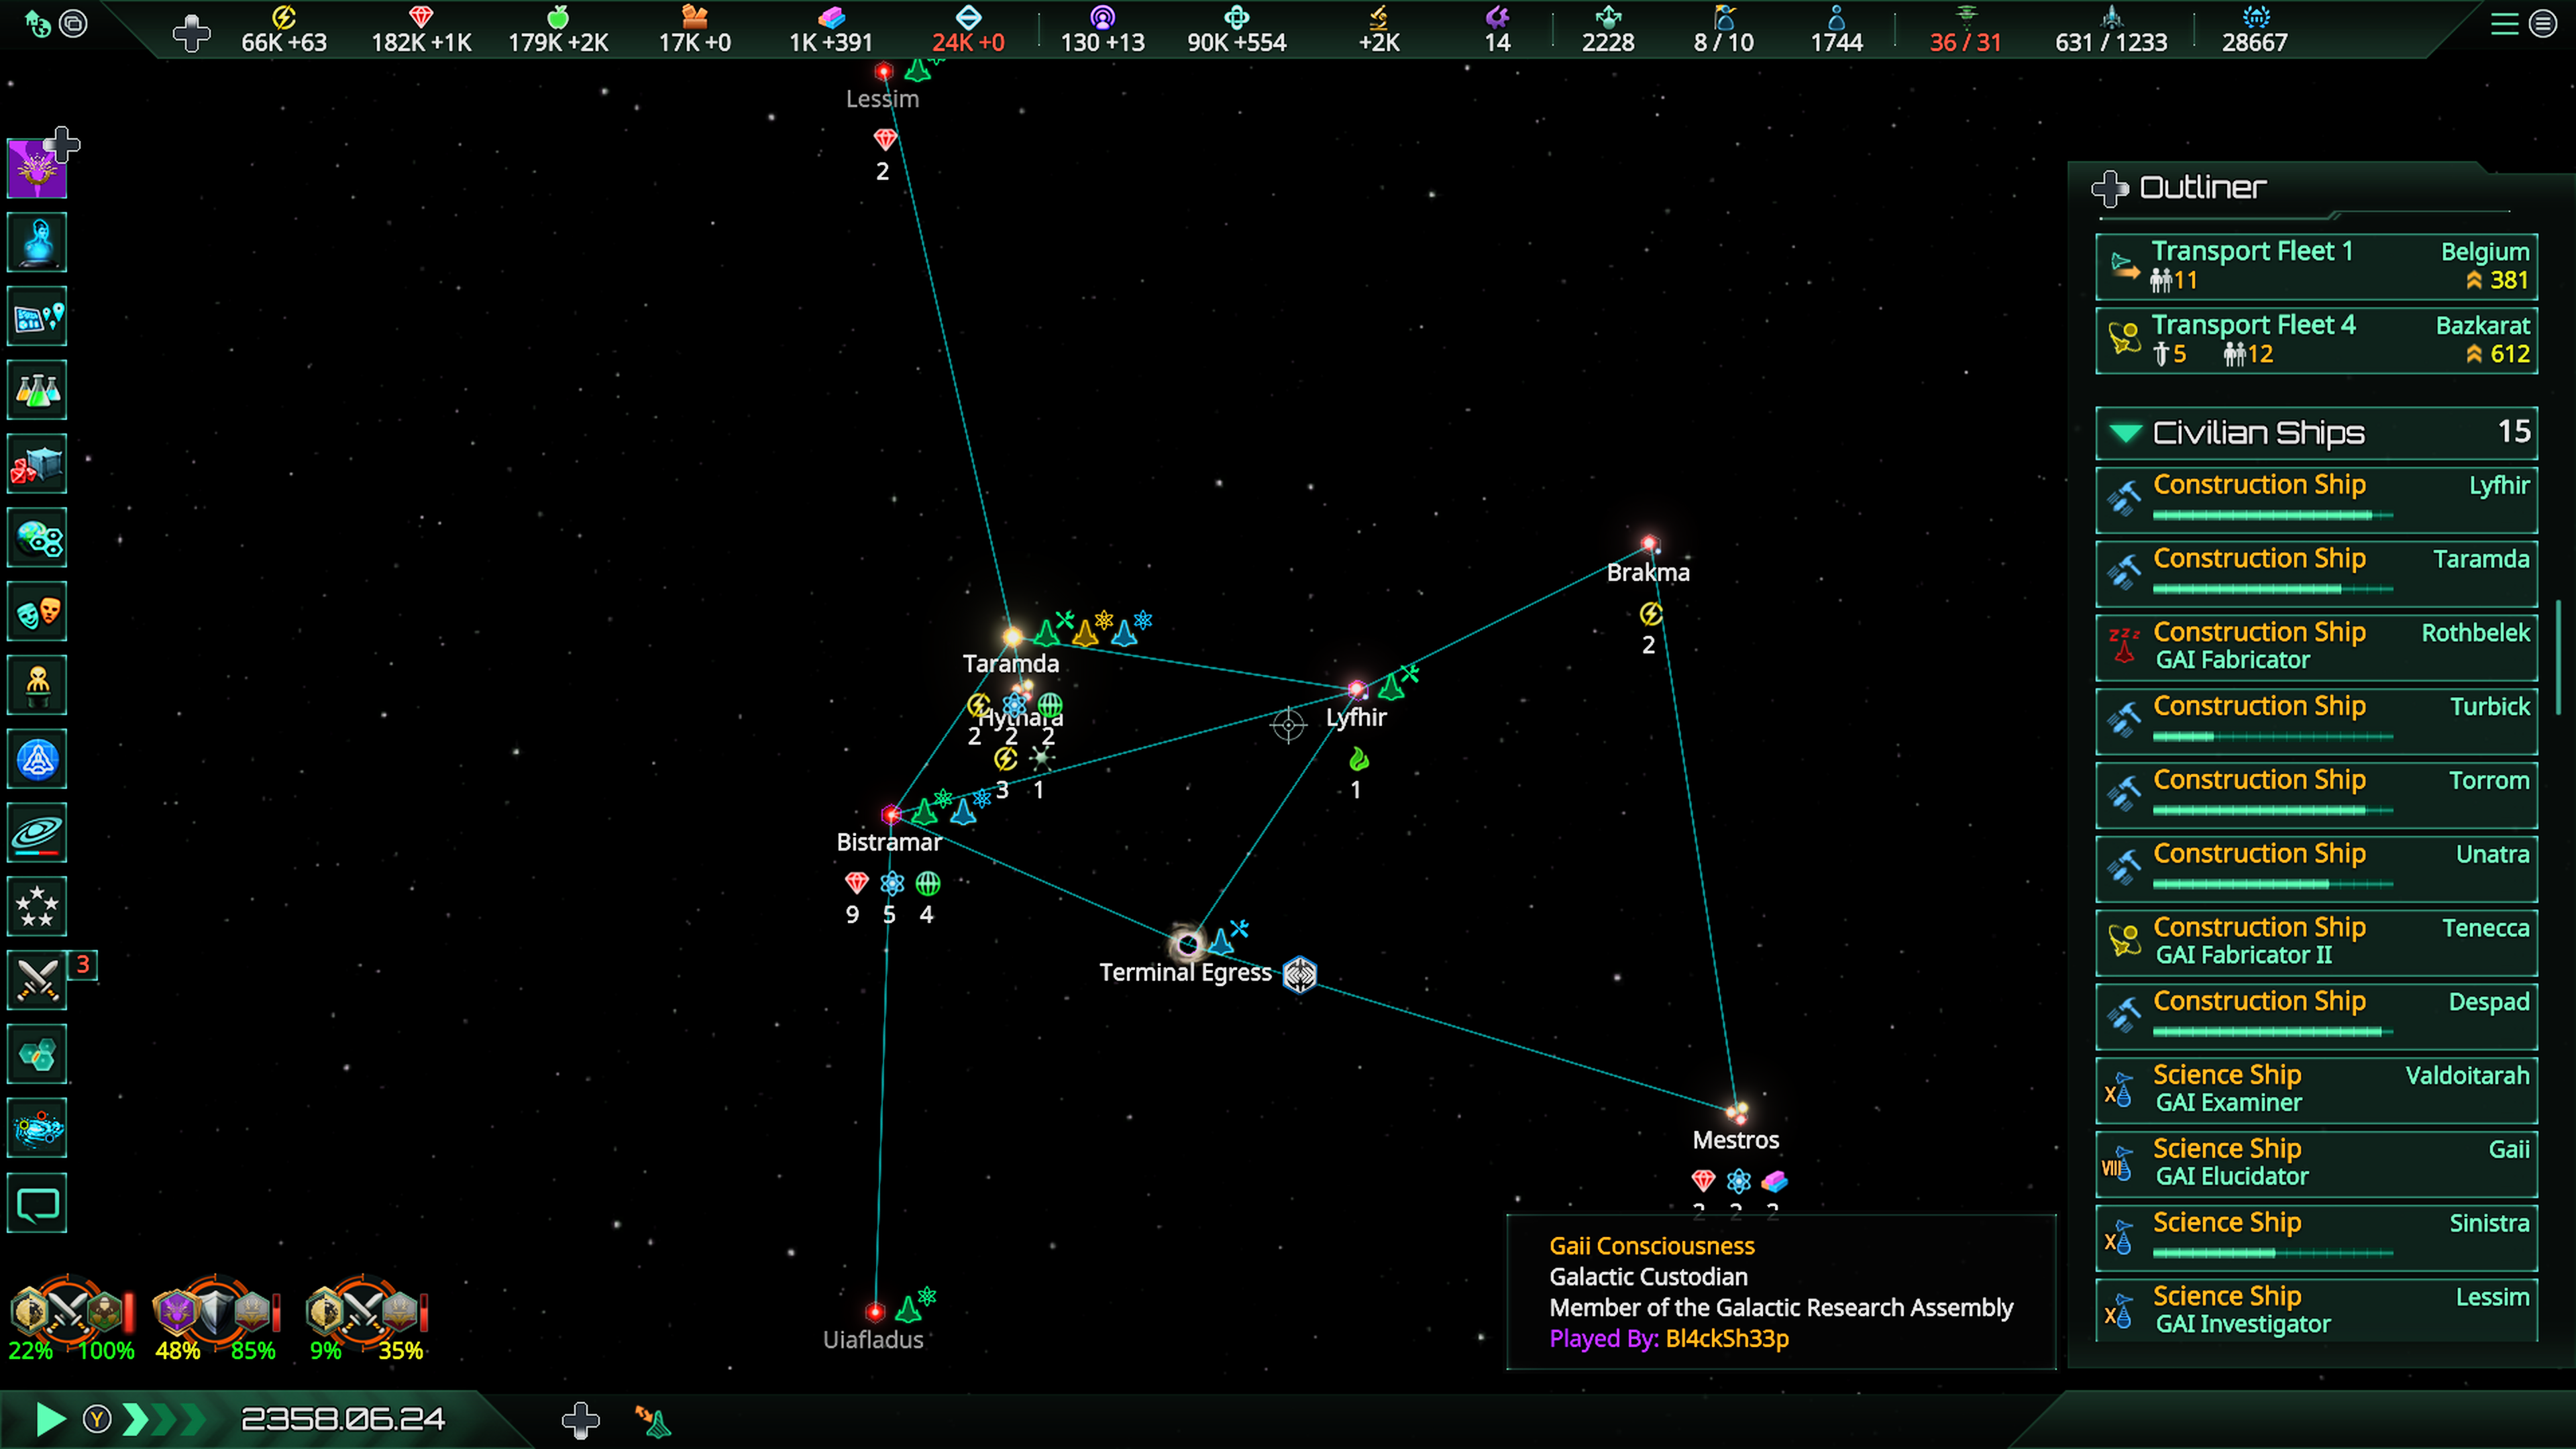Open the traditions five stars menu
Image resolution: width=2576 pixels, height=1449 pixels.
[x=37, y=907]
